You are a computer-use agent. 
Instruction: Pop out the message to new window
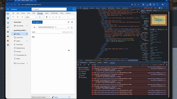coord(72,22)
